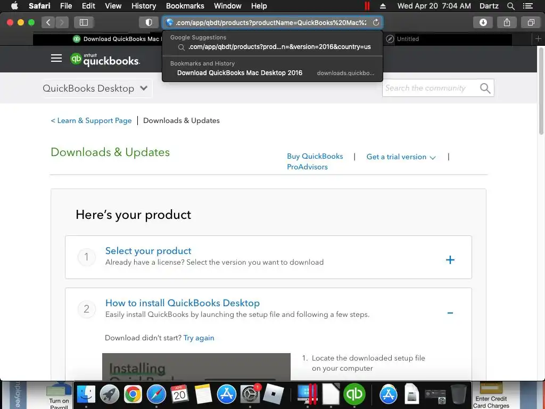Collapse How to install QuickBooks Desktop section
The image size is (545, 409).
[x=450, y=313]
